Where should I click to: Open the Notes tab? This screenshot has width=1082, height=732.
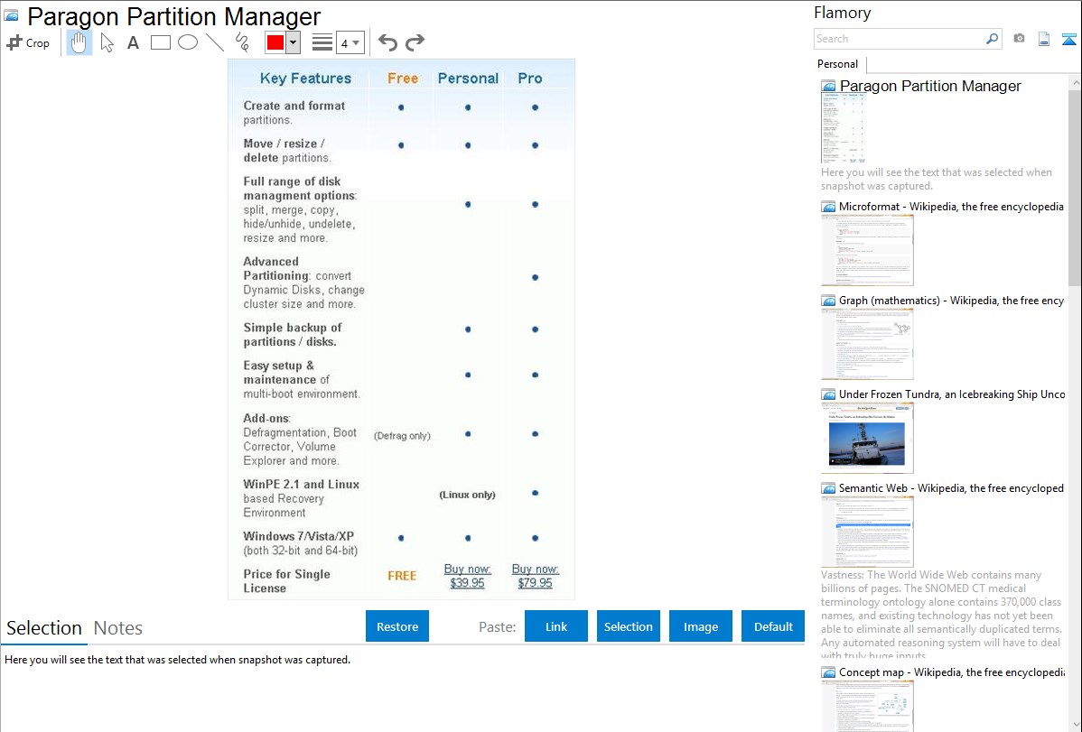tap(118, 628)
